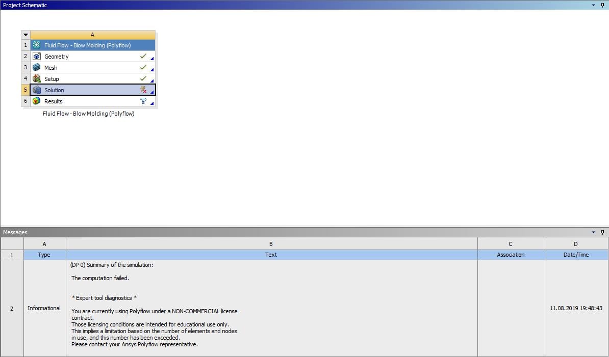The height and width of the screenshot is (357, 609).
Task: Click the Geometry up-to-date checkmark status
Action: 143,56
